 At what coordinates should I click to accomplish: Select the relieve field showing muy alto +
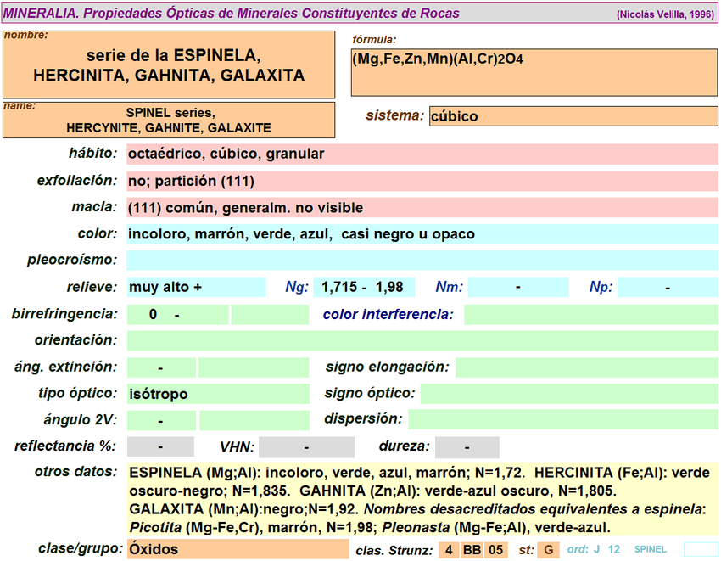[195, 288]
